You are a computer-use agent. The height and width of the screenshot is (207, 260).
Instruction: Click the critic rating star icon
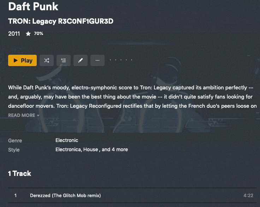(x=28, y=34)
